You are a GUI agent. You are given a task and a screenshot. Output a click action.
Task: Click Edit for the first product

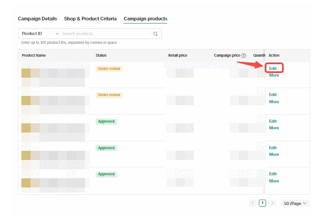pos(273,68)
